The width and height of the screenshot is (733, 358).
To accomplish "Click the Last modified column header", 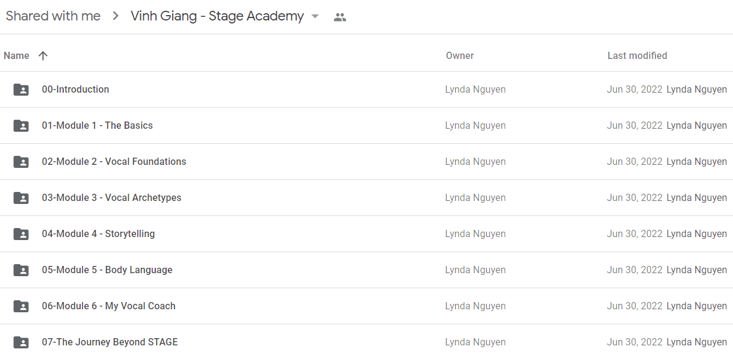I will point(637,55).
